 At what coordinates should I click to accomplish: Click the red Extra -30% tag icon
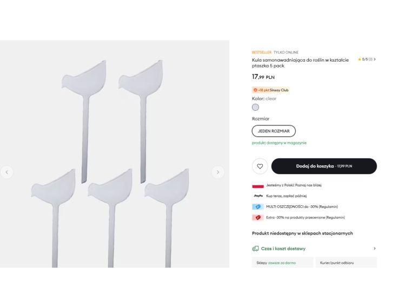[258, 217]
